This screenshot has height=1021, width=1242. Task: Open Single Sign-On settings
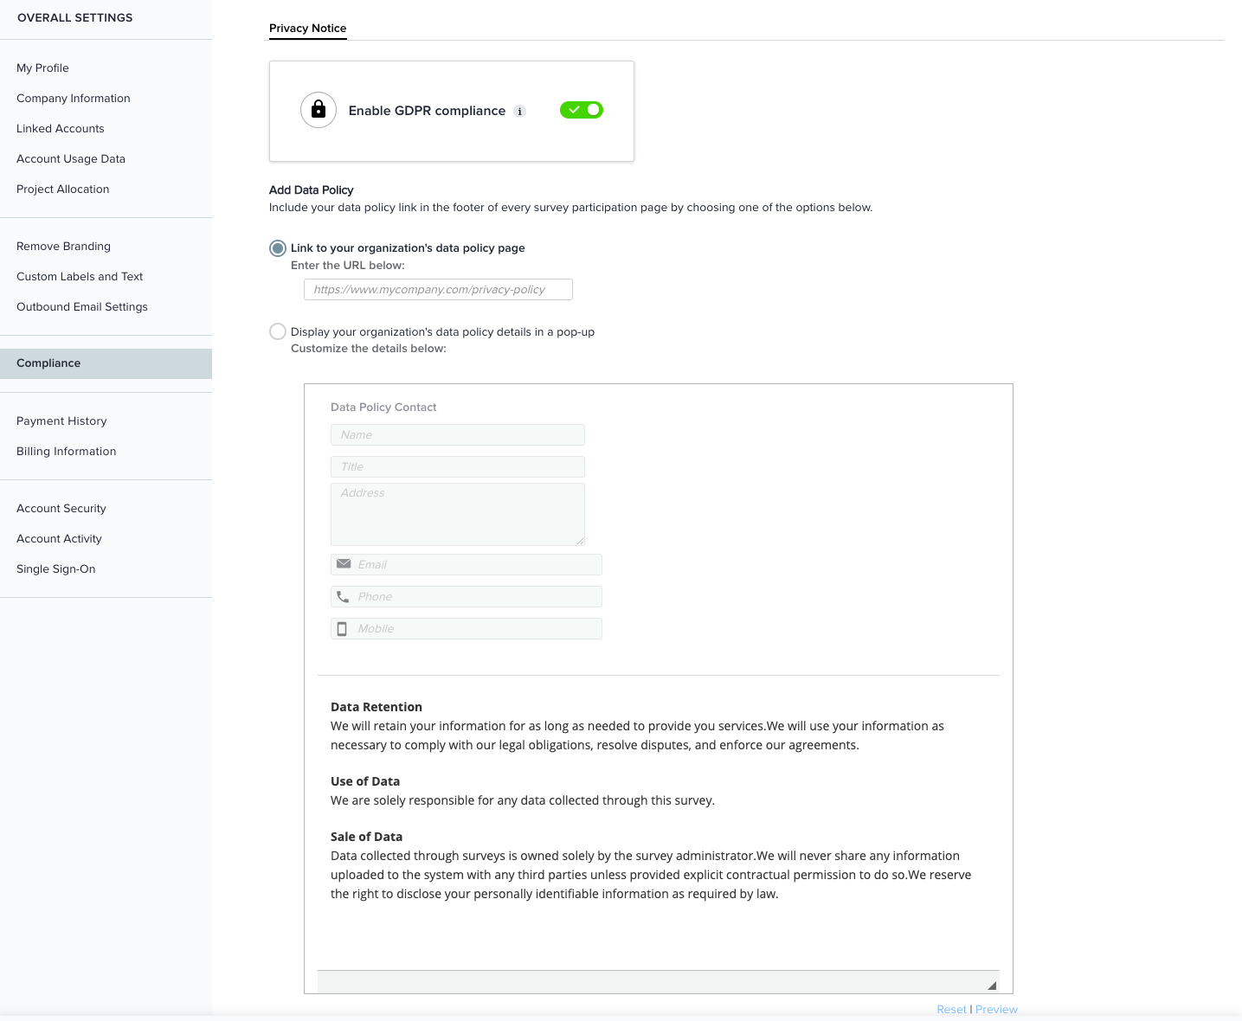(56, 569)
